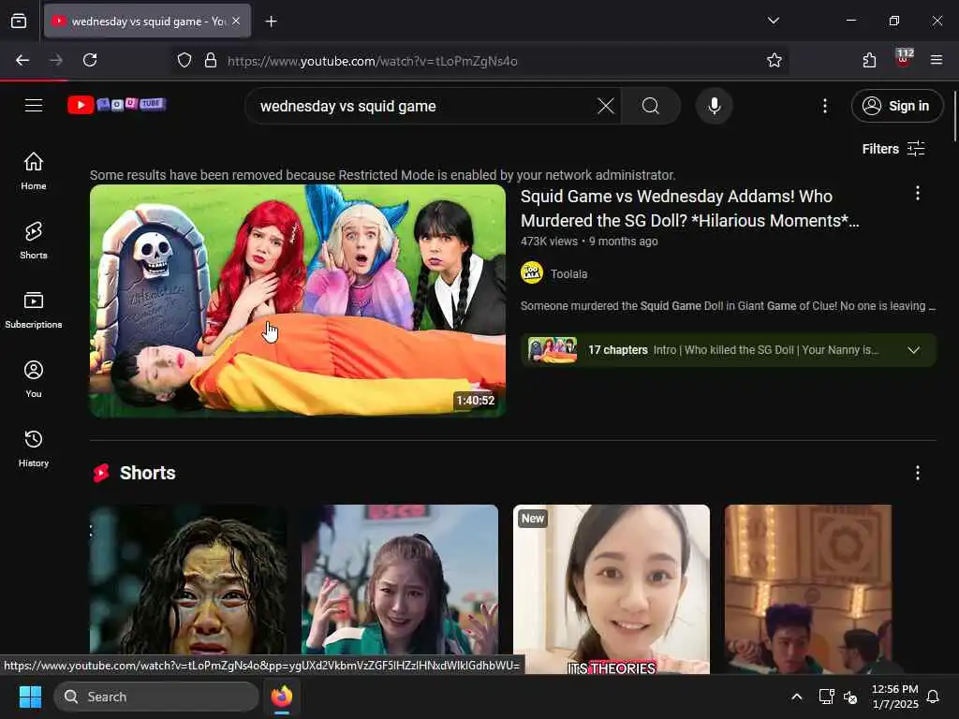This screenshot has height=719, width=959.
Task: Open the New Short with THEORIES caption
Action: click(612, 590)
